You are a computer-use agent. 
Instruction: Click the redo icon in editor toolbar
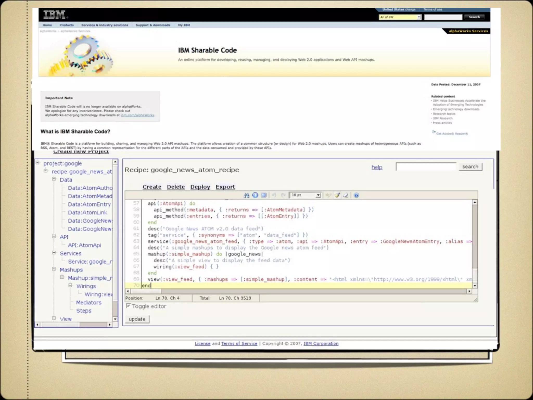tap(283, 195)
